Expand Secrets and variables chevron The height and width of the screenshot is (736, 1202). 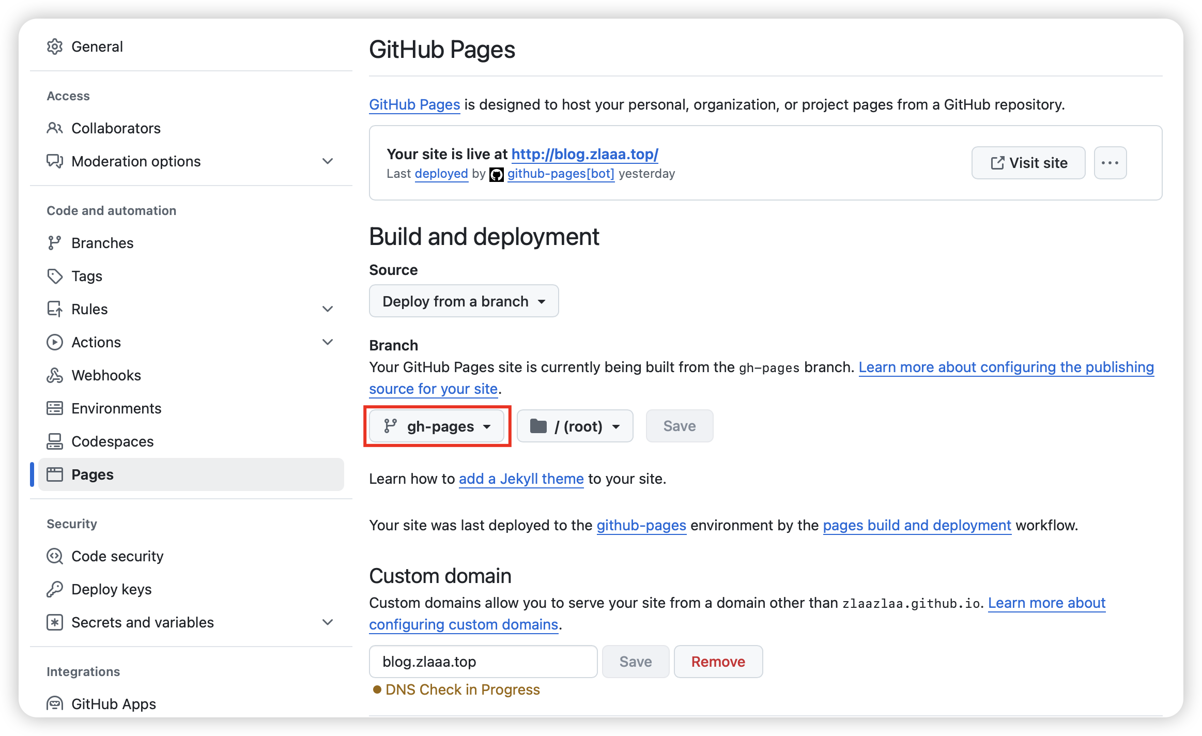click(x=328, y=622)
